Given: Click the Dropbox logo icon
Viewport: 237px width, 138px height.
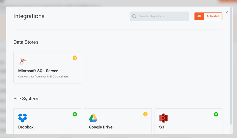Looking at the screenshot, I should point(23,118).
